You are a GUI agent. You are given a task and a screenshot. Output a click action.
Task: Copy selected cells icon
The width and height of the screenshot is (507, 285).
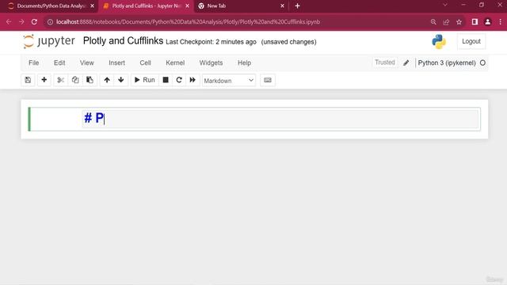click(x=75, y=80)
